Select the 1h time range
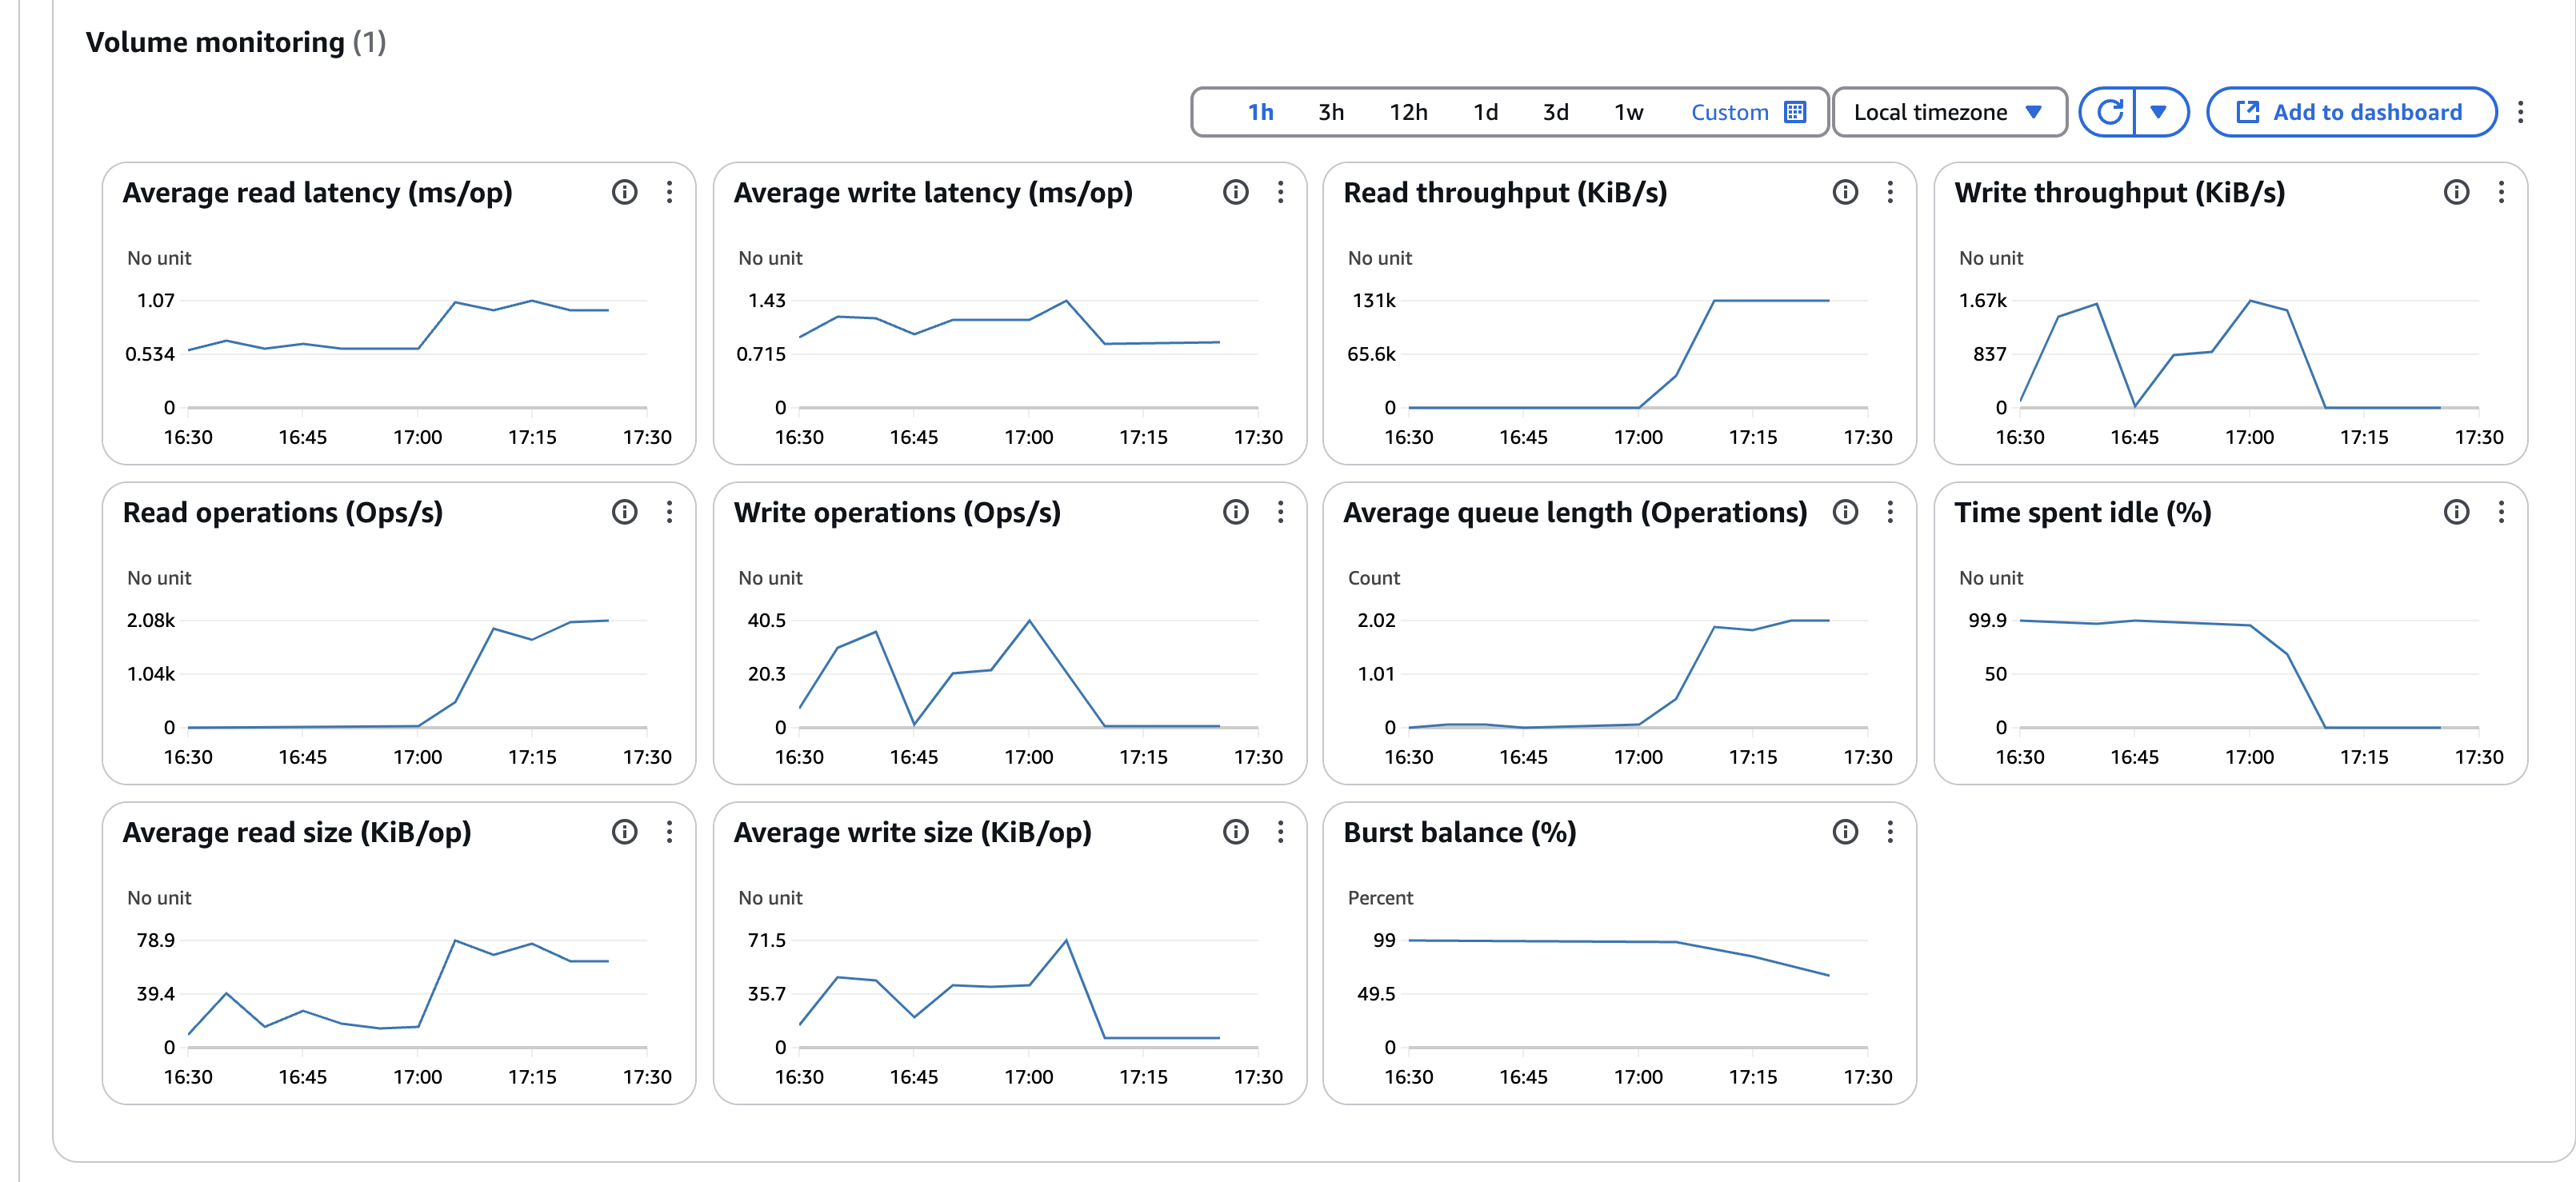 (1260, 112)
